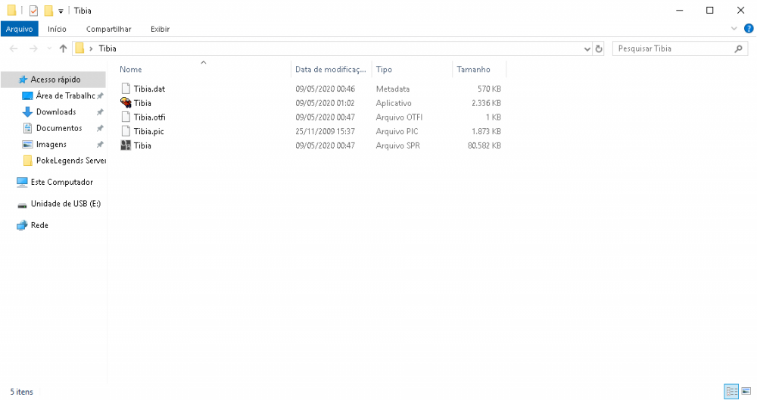
Task: Click the new folder icon in title bar
Action: [48, 11]
